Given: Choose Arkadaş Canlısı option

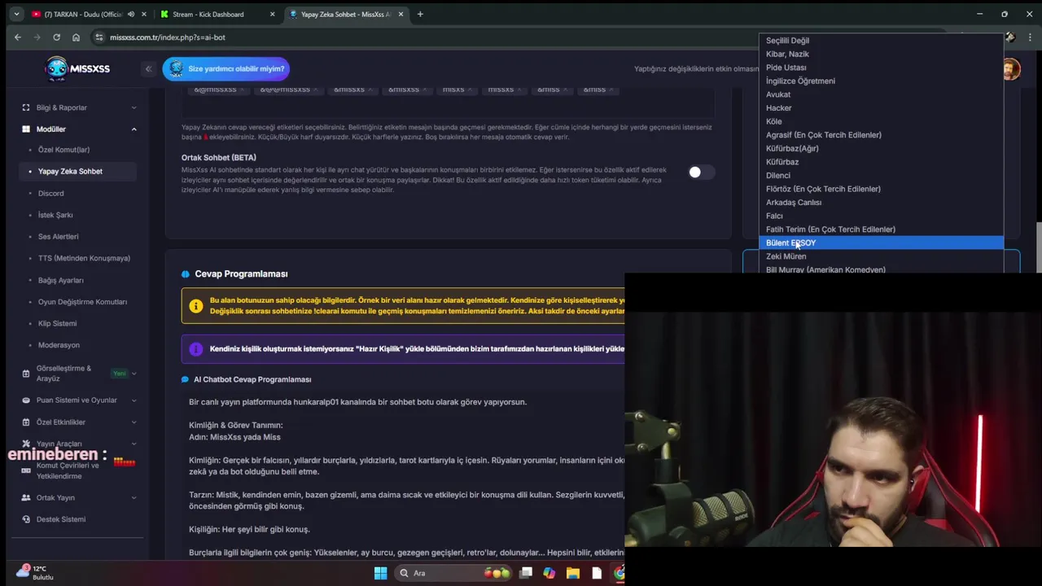Looking at the screenshot, I should coord(882,202).
